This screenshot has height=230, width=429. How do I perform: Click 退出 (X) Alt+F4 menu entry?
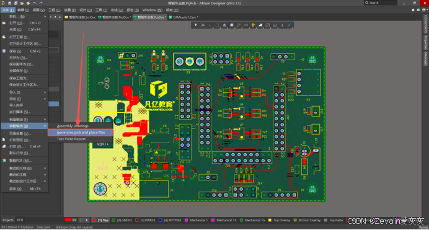click(x=25, y=188)
